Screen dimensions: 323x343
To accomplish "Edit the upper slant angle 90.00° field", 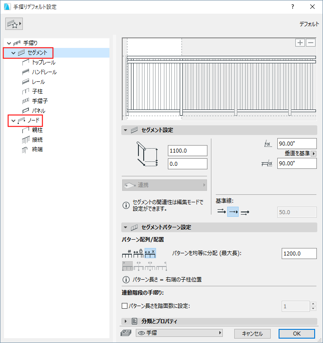I will (297, 144).
